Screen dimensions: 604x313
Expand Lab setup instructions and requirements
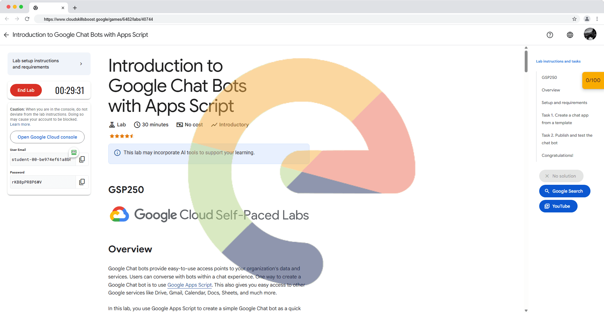click(49, 64)
